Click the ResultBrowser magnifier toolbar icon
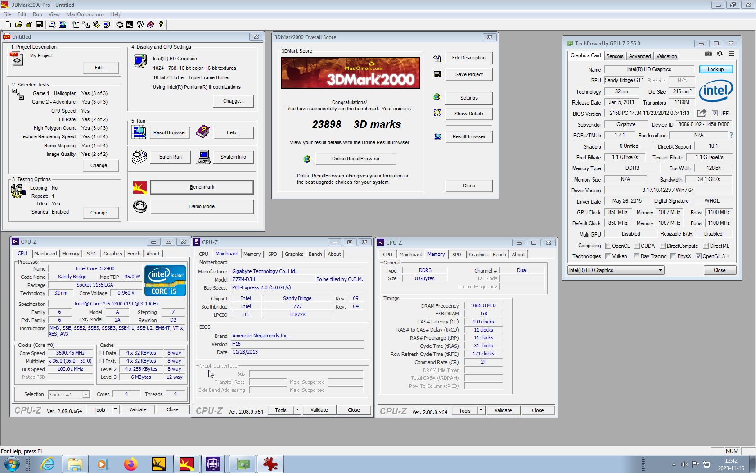Viewport: 756px width, 473px height. click(x=63, y=24)
